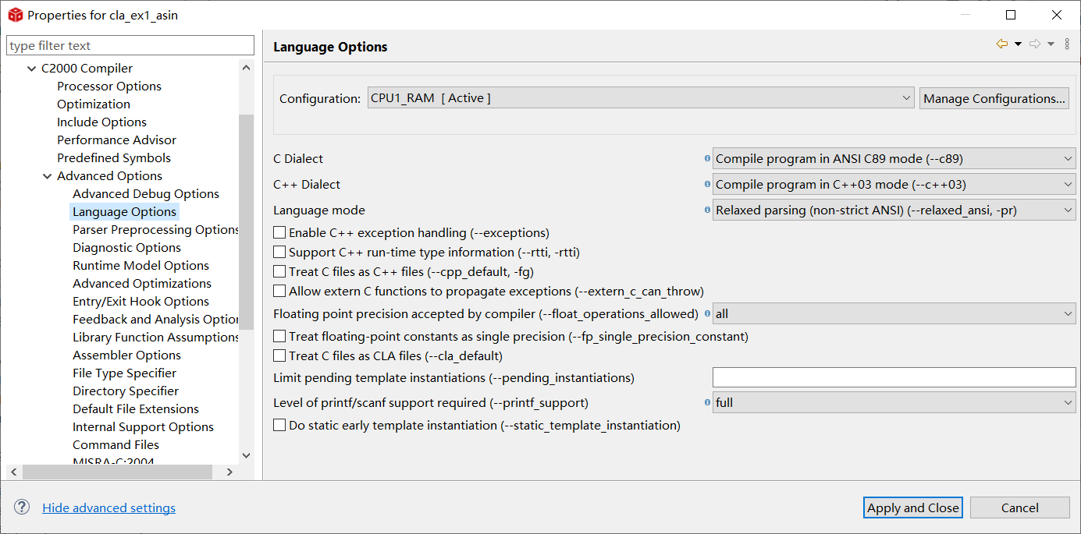Select Processor Options in tree
The image size is (1081, 534).
109,86
